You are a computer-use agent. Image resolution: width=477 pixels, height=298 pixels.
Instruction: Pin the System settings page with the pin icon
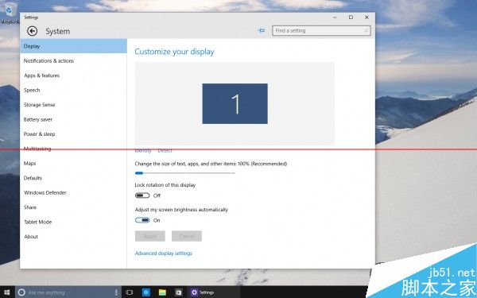tap(261, 30)
